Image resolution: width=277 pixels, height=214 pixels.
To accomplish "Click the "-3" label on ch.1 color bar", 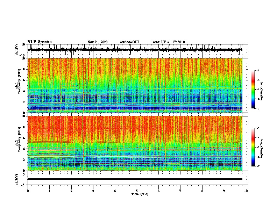I will point(258,70).
